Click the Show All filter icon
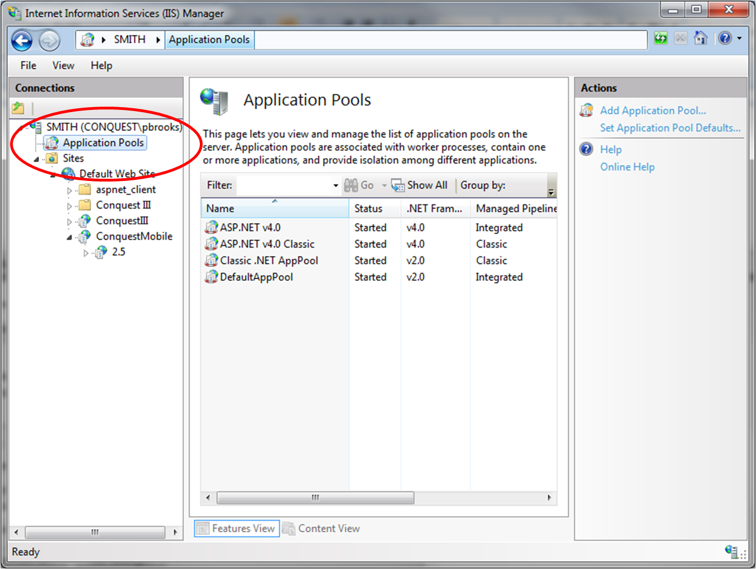This screenshot has height=569, width=756. 398,185
